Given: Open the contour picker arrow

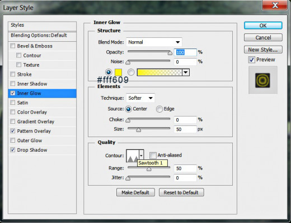Looking at the screenshot, I should pyautogui.click(x=142, y=156).
